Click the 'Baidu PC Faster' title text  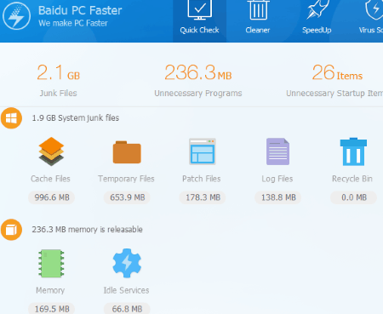80,10
